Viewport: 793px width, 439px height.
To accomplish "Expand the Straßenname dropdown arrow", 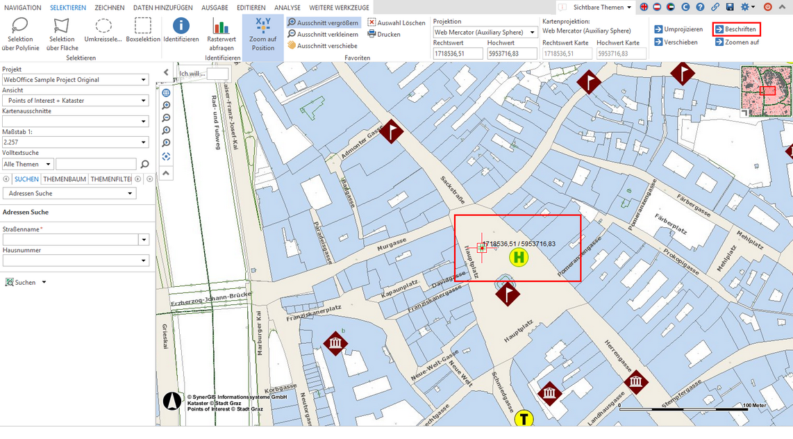I will 144,240.
